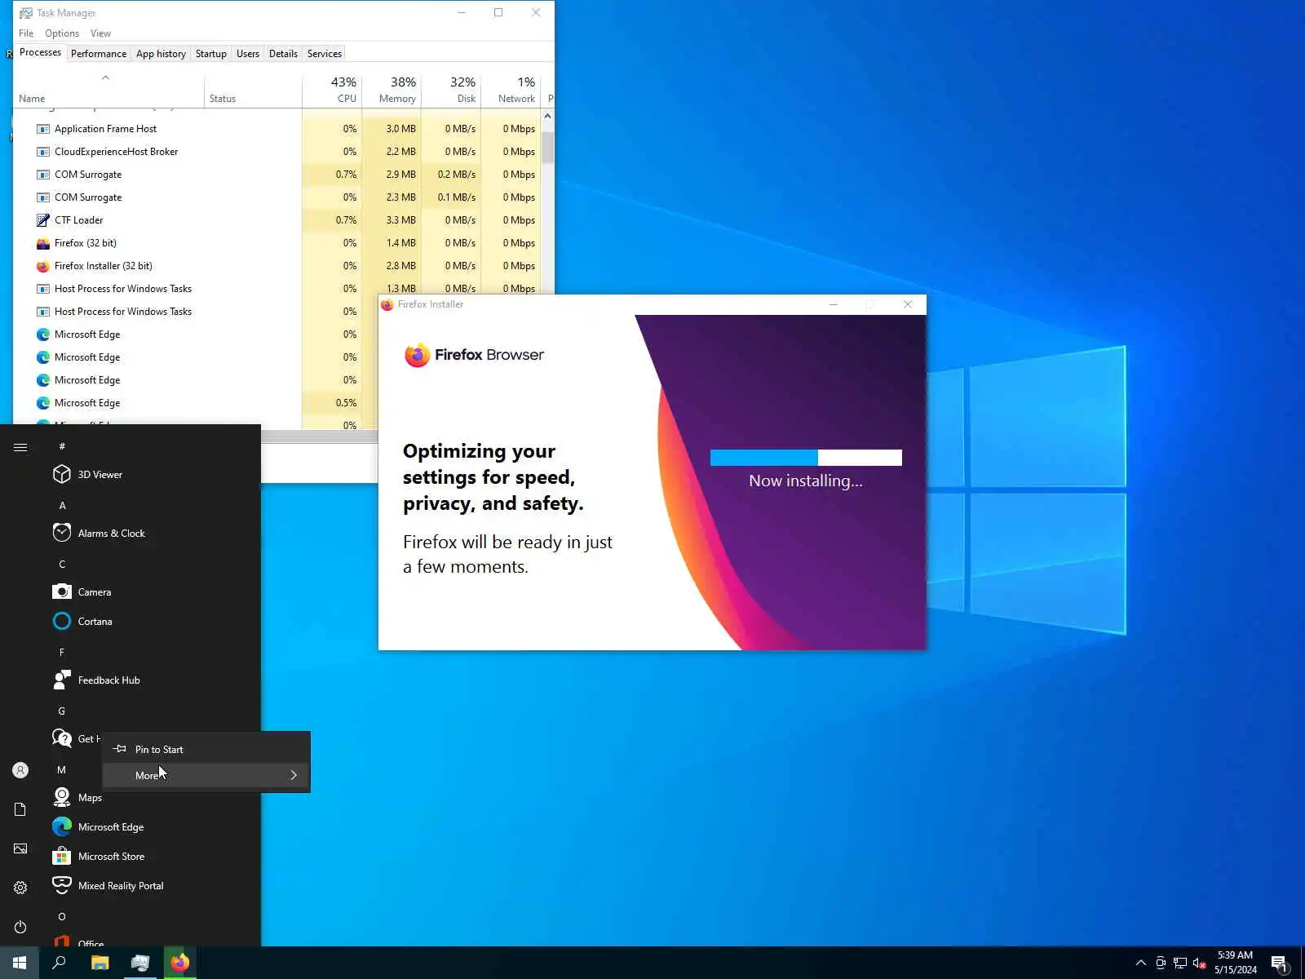The width and height of the screenshot is (1305, 979).
Task: Switch to the Users tab
Action: (248, 54)
